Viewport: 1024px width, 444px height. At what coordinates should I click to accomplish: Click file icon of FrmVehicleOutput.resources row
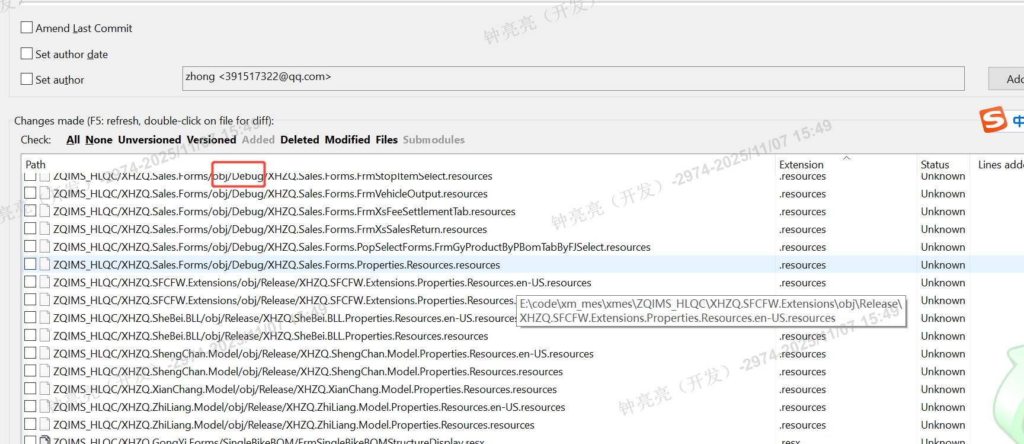[x=45, y=193]
